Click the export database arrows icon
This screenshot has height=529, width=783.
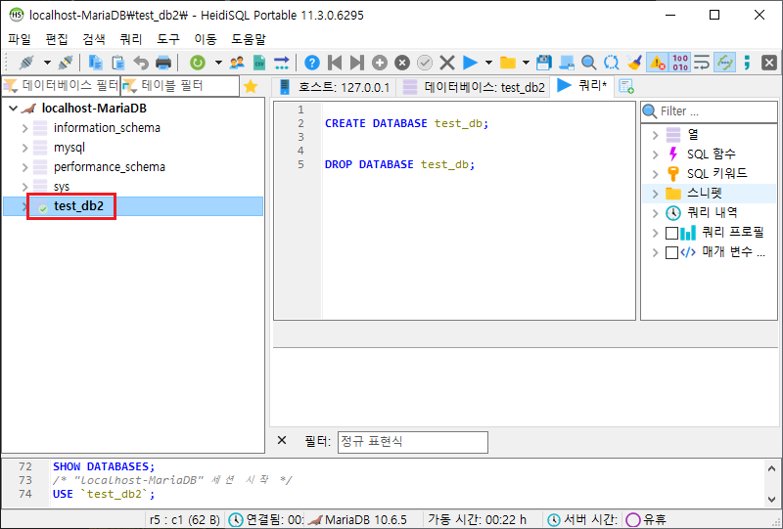point(282,63)
